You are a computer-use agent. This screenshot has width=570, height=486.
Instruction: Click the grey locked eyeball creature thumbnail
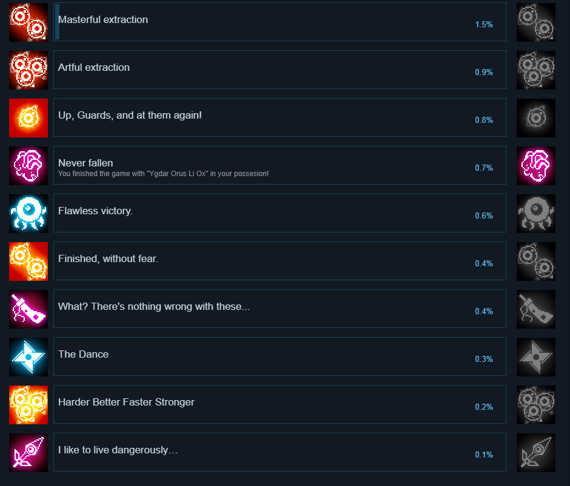[536, 214]
